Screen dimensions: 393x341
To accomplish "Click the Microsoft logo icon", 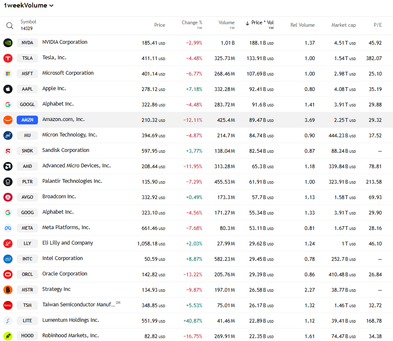I will click(8, 73).
